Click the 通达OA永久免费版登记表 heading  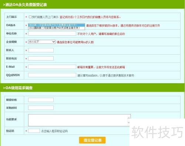tap(25, 5)
